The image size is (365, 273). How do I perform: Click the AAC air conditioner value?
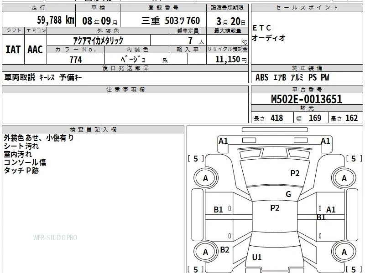tap(35, 50)
